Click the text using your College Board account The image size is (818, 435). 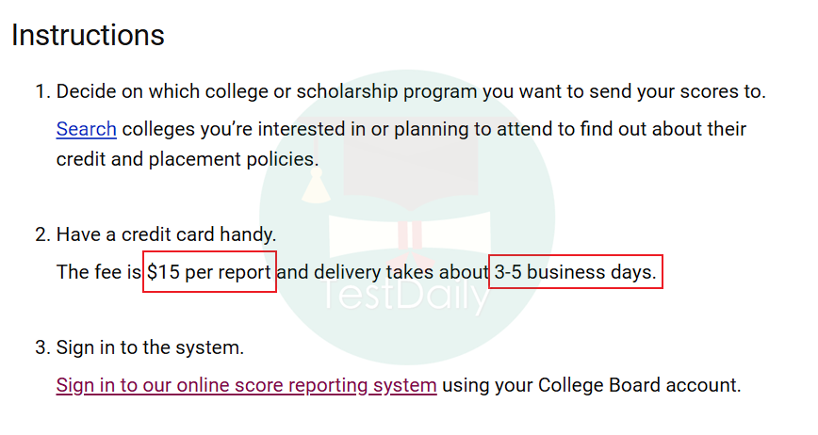click(592, 385)
